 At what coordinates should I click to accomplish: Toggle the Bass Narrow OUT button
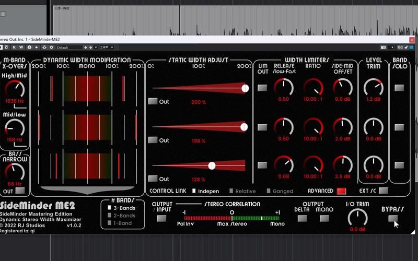click(x=20, y=191)
